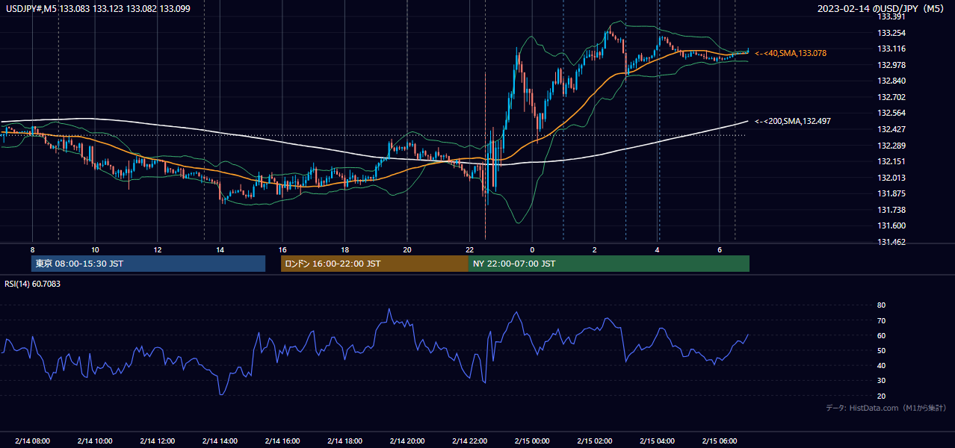
Task: Click RSI scale level 30
Action: [881, 381]
